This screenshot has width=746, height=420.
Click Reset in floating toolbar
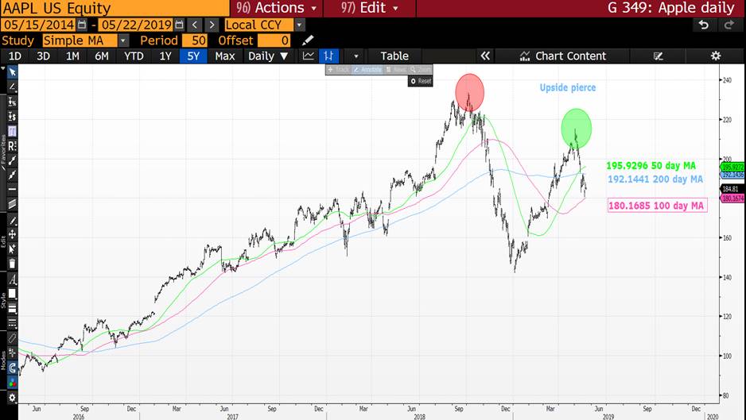tap(421, 81)
